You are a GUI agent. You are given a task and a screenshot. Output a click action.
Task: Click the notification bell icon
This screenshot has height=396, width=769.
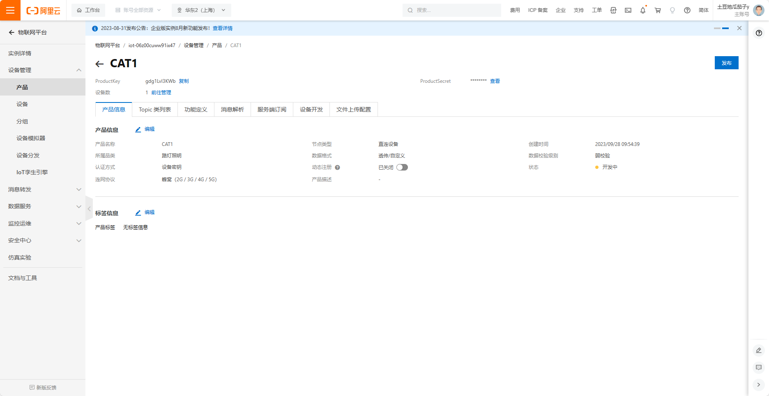[x=642, y=10]
